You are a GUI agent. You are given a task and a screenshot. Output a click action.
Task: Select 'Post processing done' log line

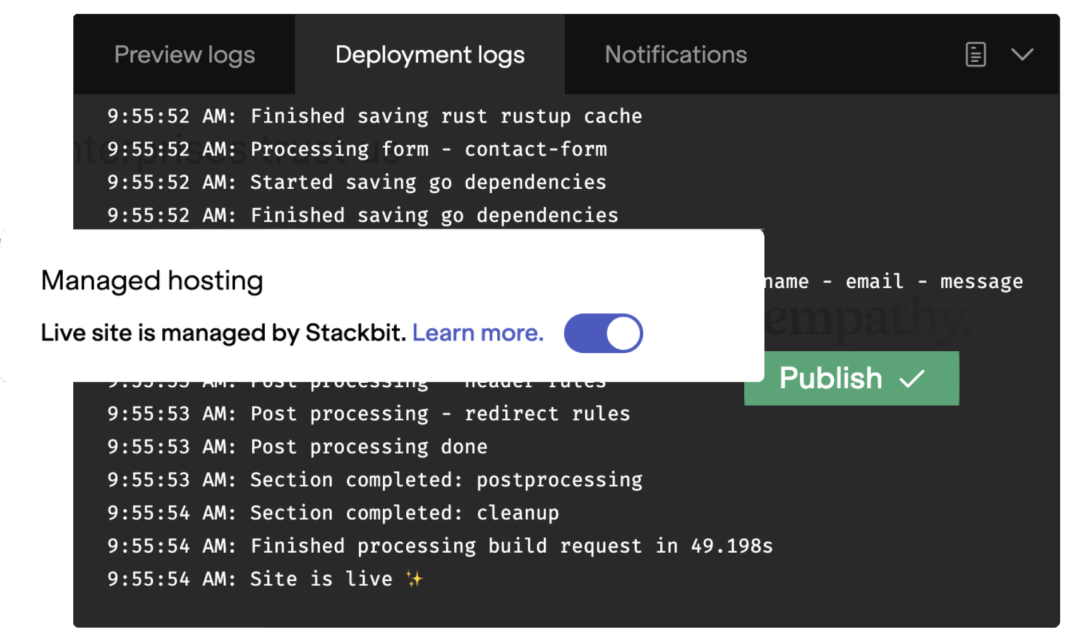297,447
